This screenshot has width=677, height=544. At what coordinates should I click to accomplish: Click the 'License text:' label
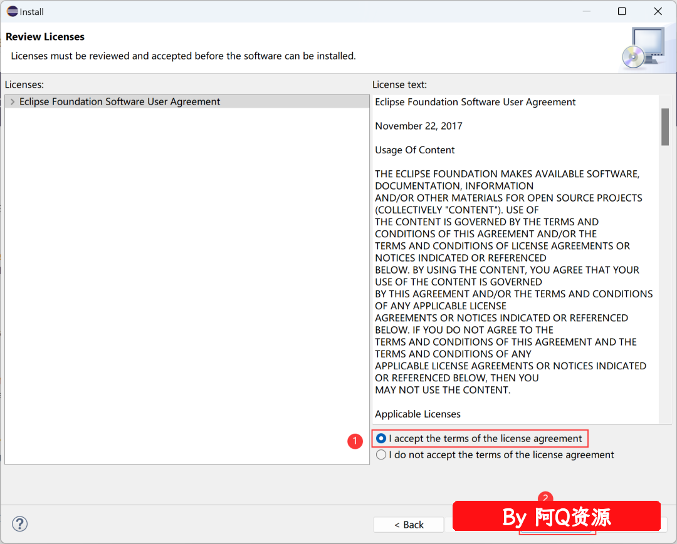point(399,85)
